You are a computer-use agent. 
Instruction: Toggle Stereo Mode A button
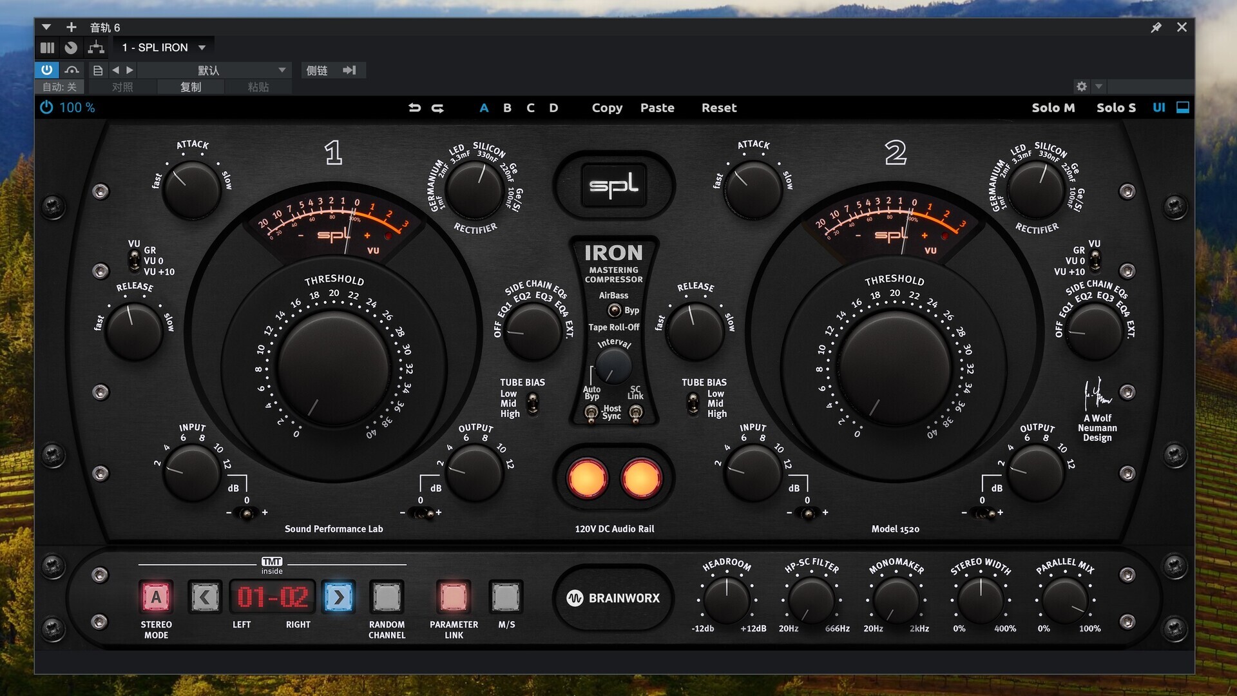(156, 597)
